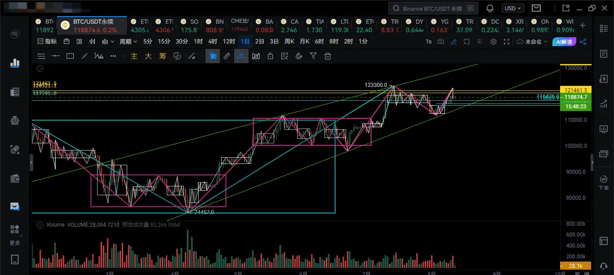614x275 pixels.
Task: Click the add-pane square icon
Action: [467, 41]
